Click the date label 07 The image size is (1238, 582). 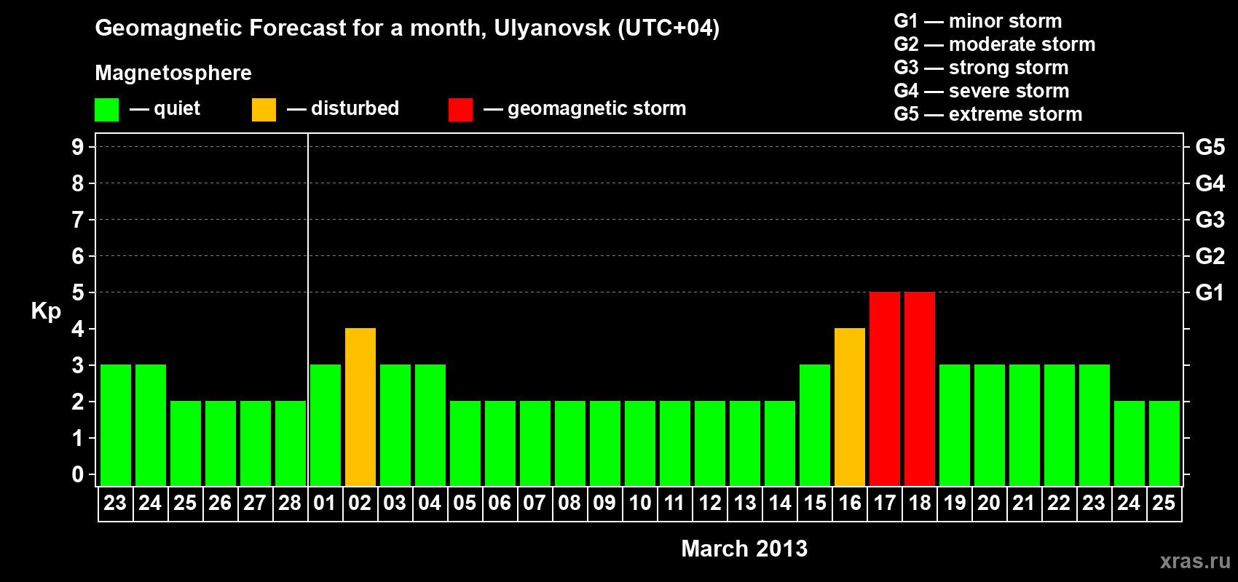tap(535, 503)
